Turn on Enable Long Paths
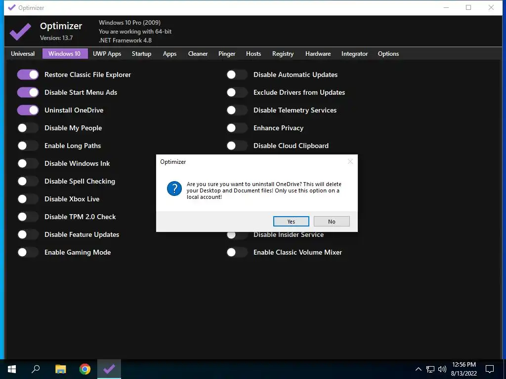This screenshot has height=379, width=506. 28,146
